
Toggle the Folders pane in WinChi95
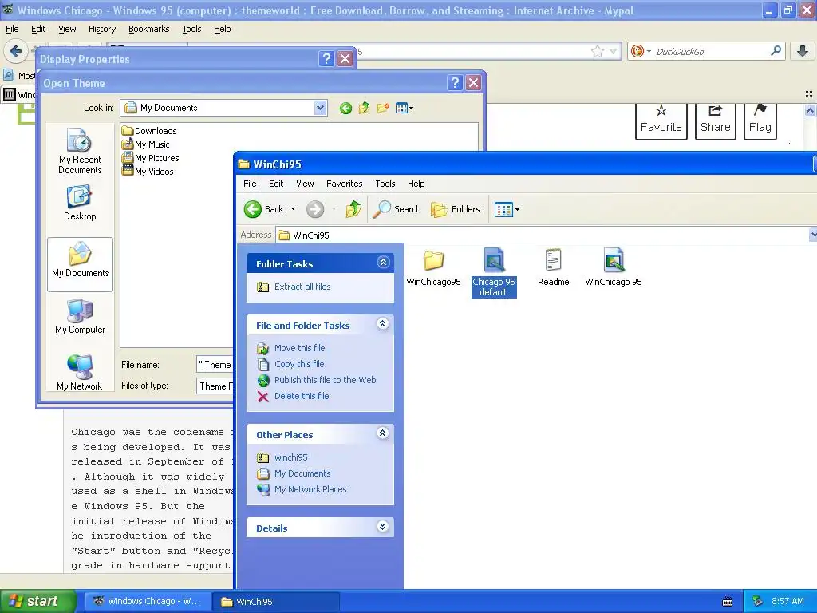[456, 210]
